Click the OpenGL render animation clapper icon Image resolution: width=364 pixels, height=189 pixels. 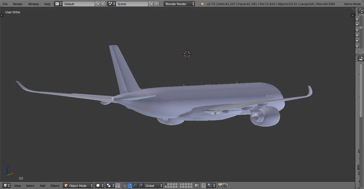(x=225, y=185)
